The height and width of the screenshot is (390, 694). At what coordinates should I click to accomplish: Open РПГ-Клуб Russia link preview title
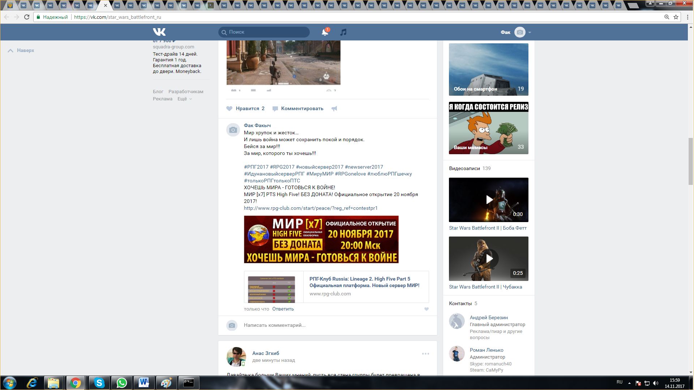click(x=364, y=282)
